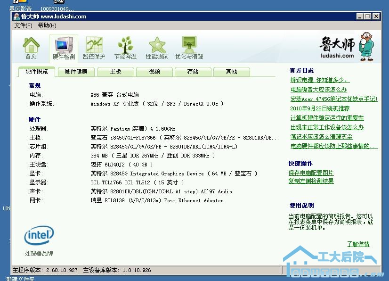Open link 出现未正常工作设备该怎么办

click(327, 127)
